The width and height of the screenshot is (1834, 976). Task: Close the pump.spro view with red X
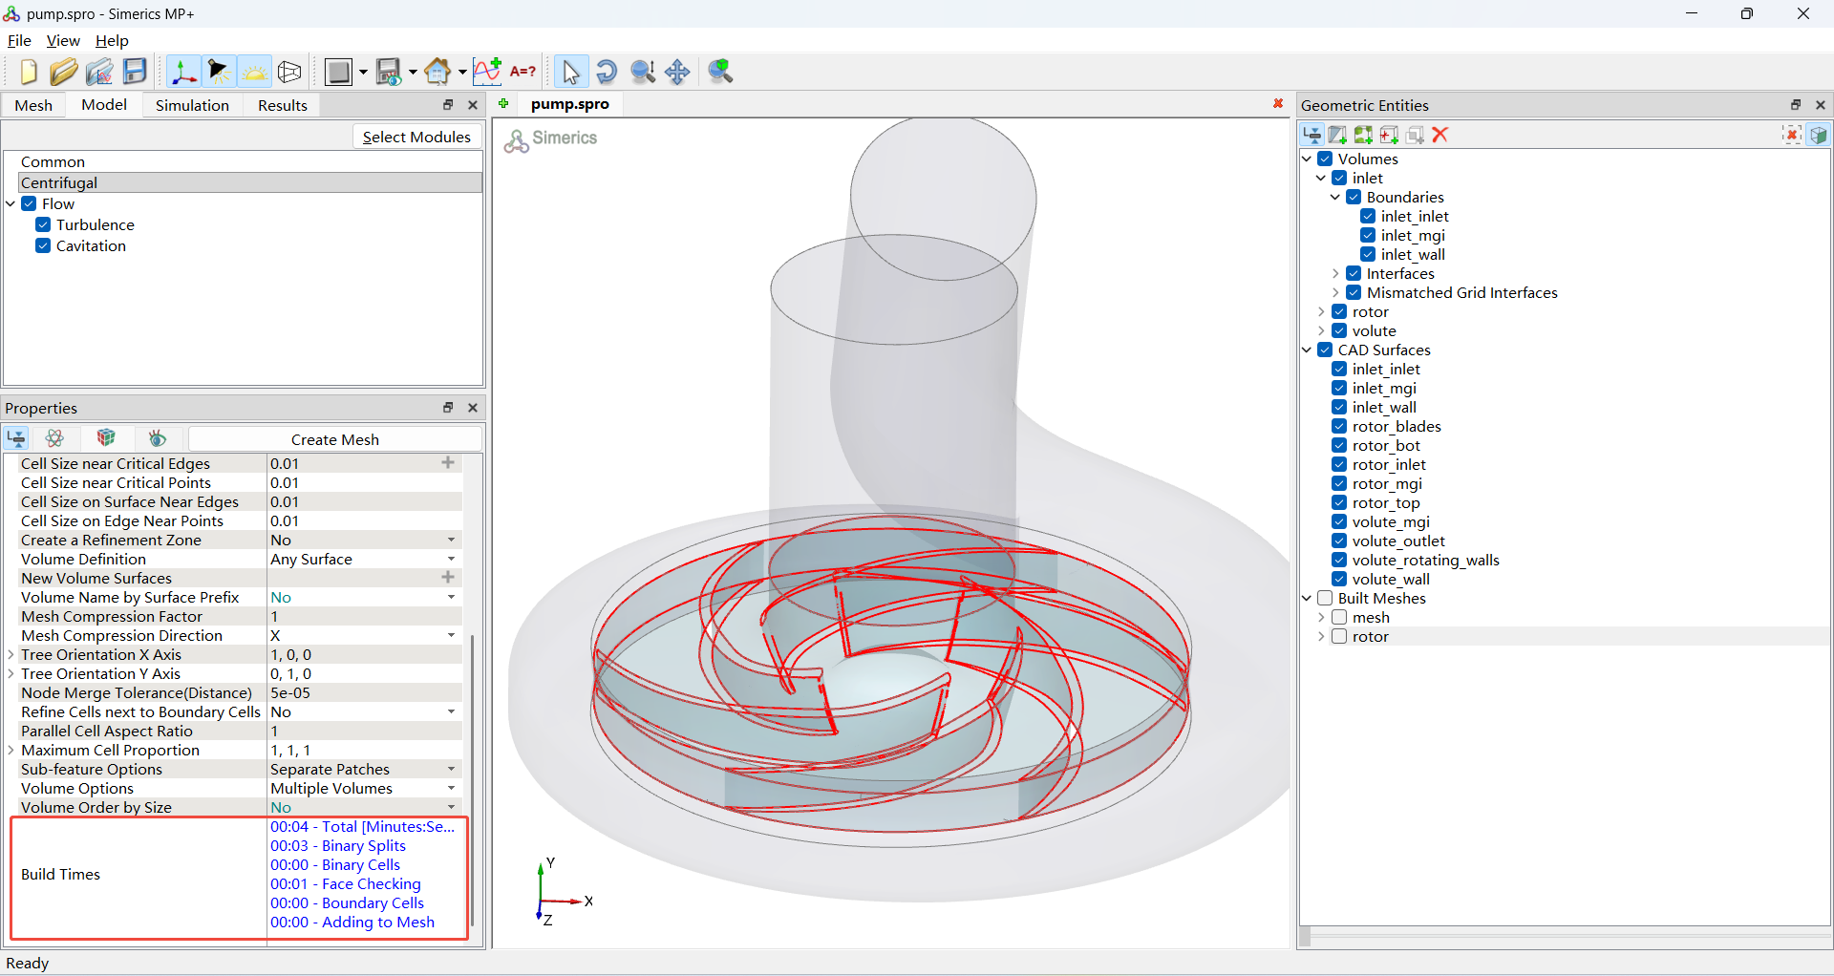click(x=1278, y=103)
